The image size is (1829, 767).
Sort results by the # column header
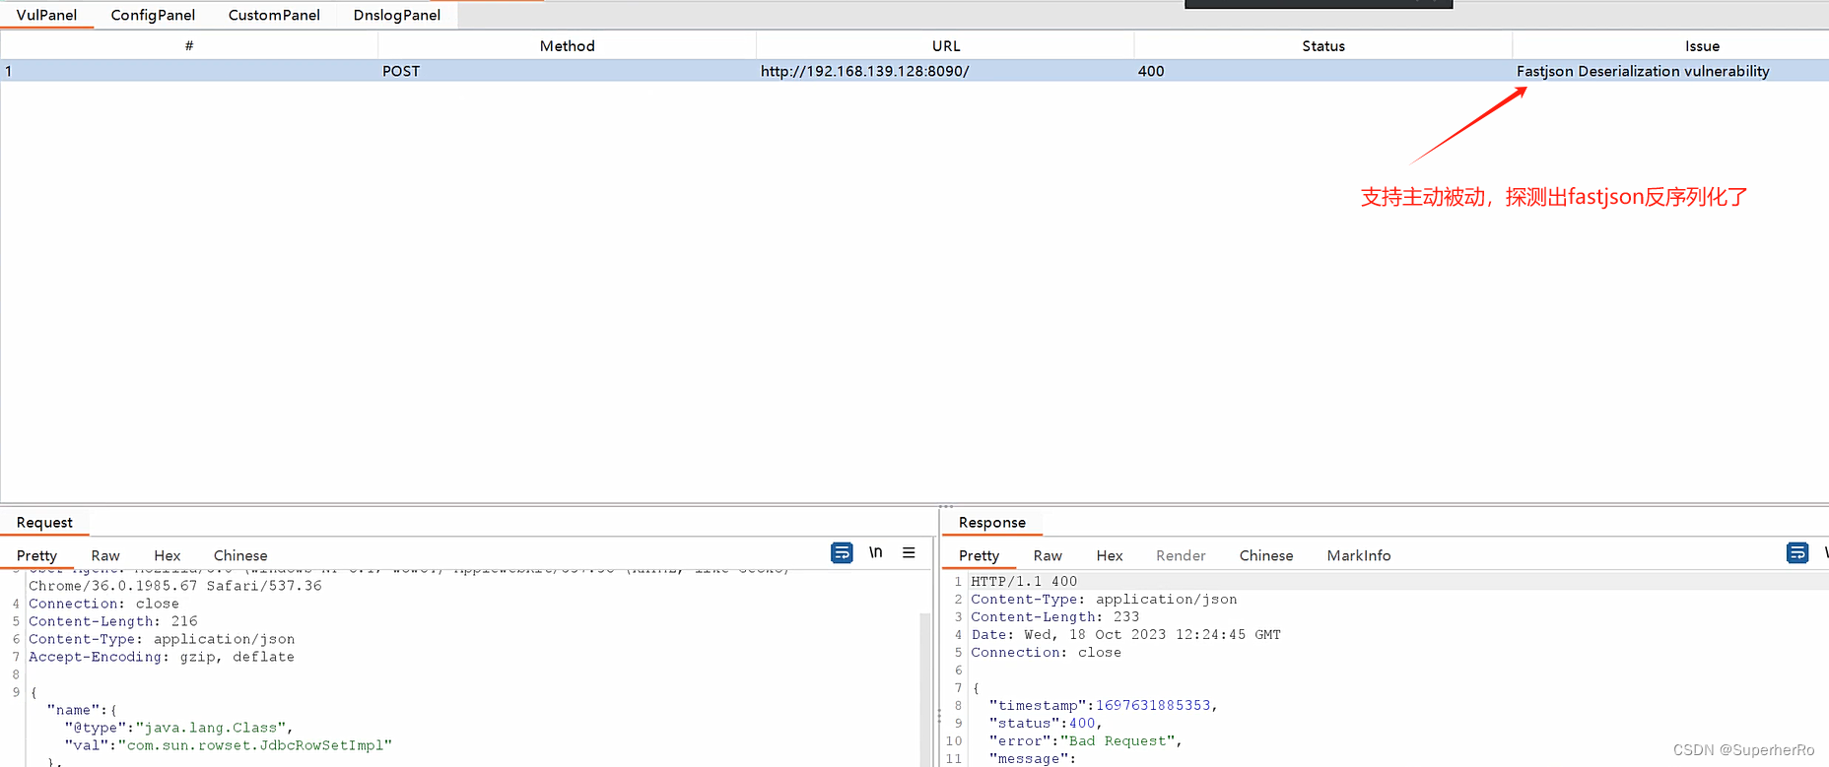[x=189, y=45]
